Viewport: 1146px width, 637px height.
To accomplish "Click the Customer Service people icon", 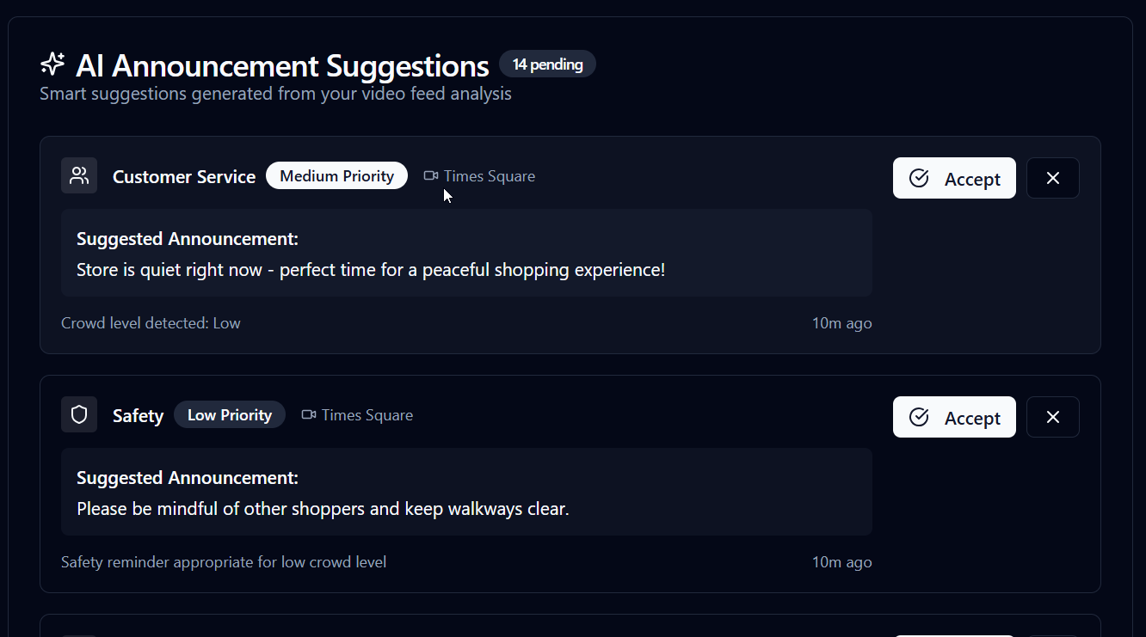I will click(79, 175).
